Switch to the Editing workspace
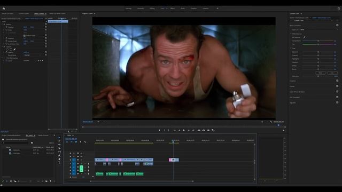 point(152,9)
